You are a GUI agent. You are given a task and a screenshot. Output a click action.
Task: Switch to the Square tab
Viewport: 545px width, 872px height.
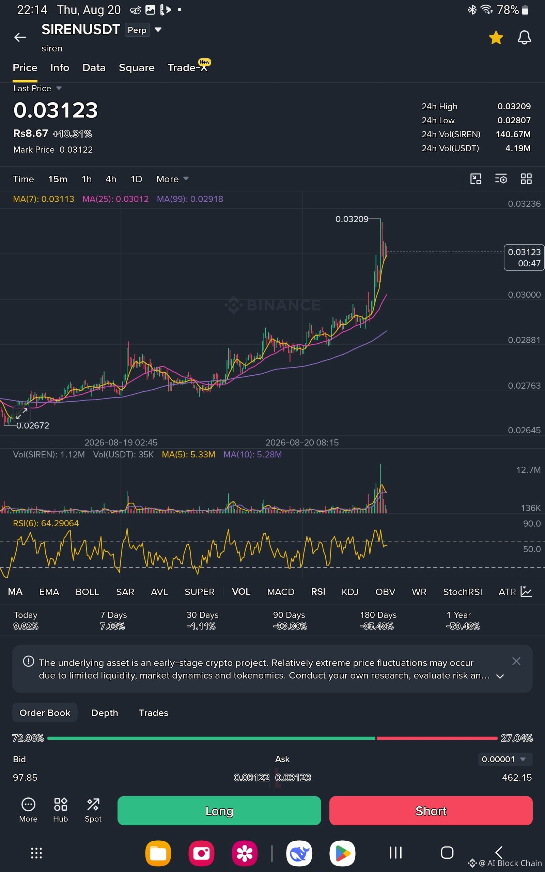[x=137, y=68]
